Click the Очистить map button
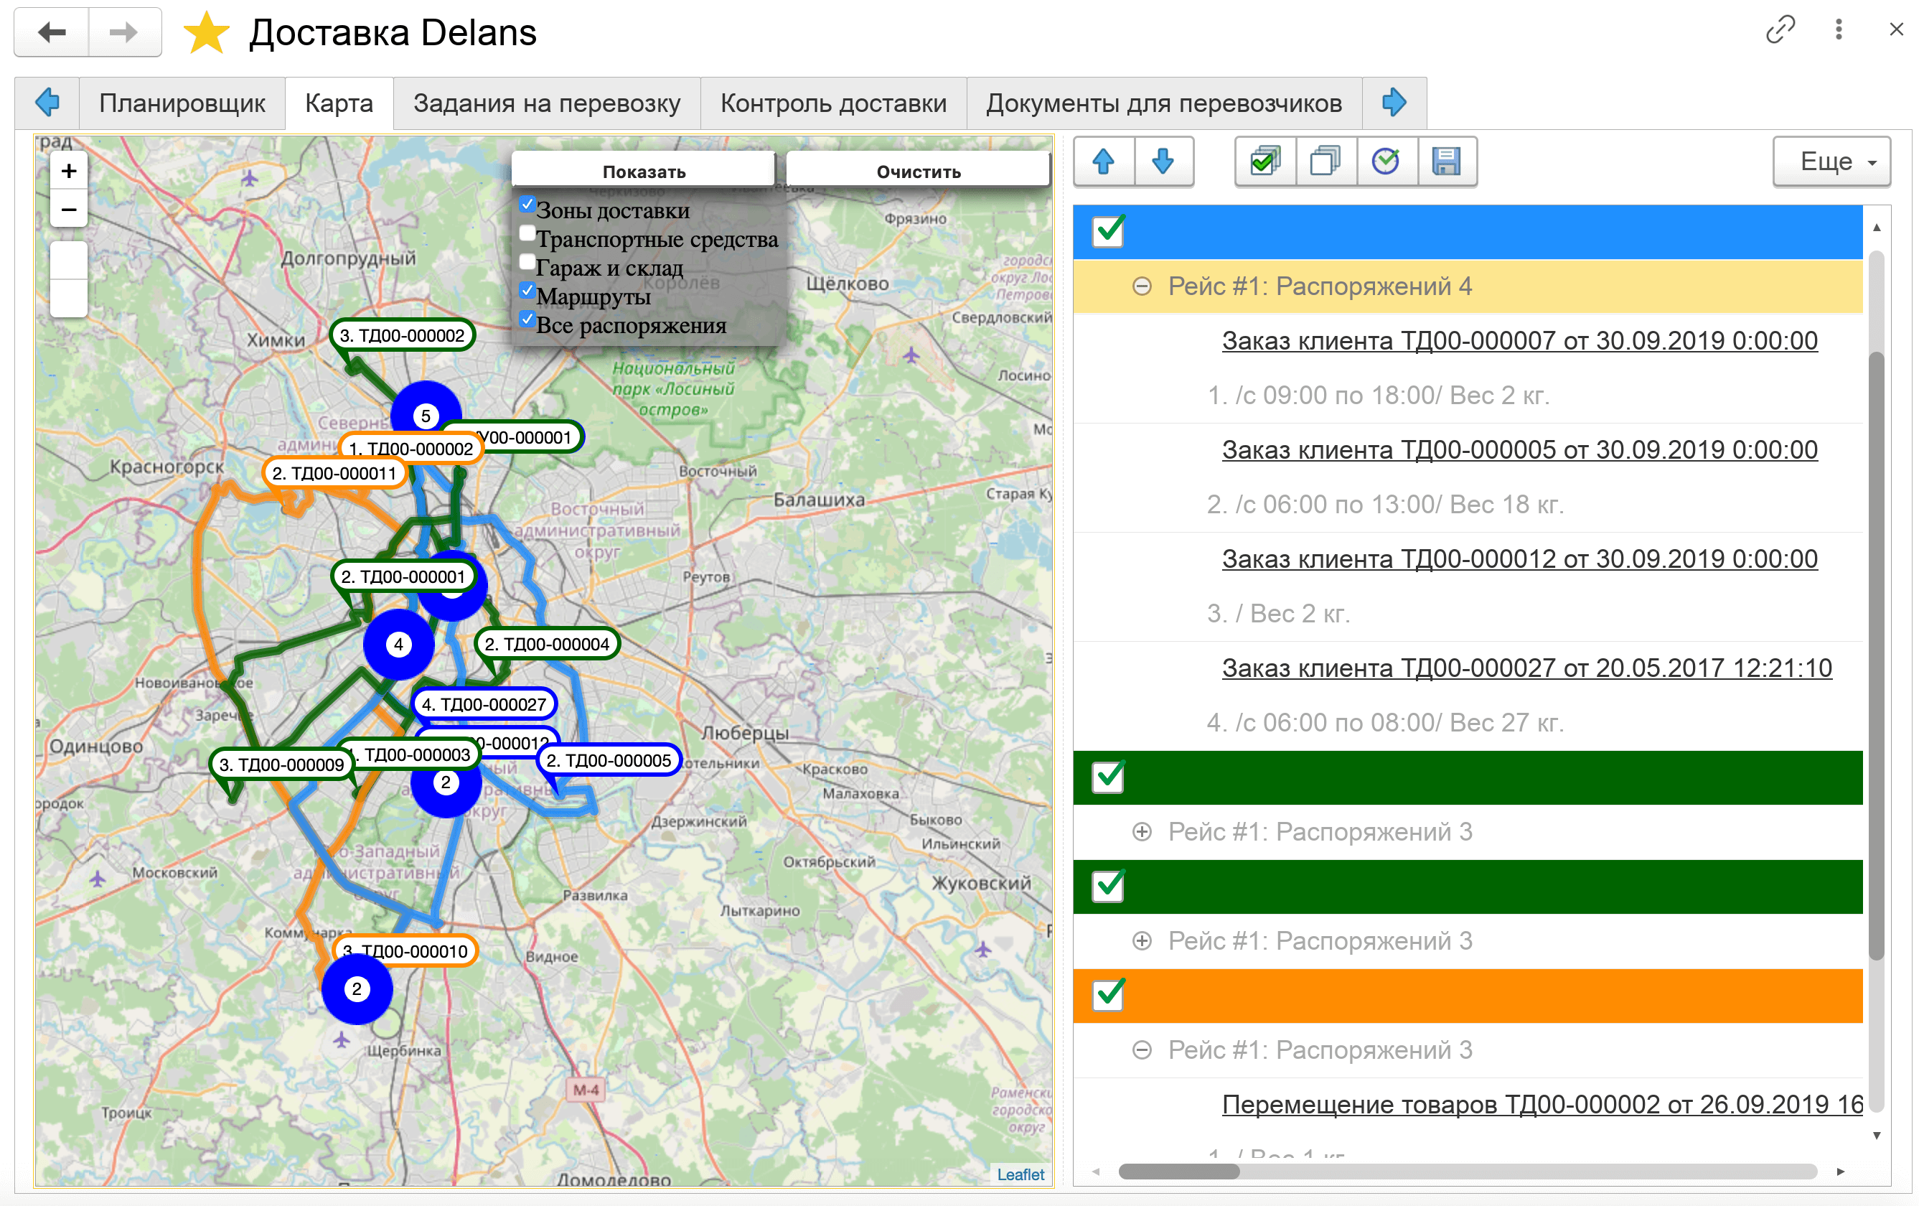Viewport: 1919px width, 1206px height. [x=918, y=172]
